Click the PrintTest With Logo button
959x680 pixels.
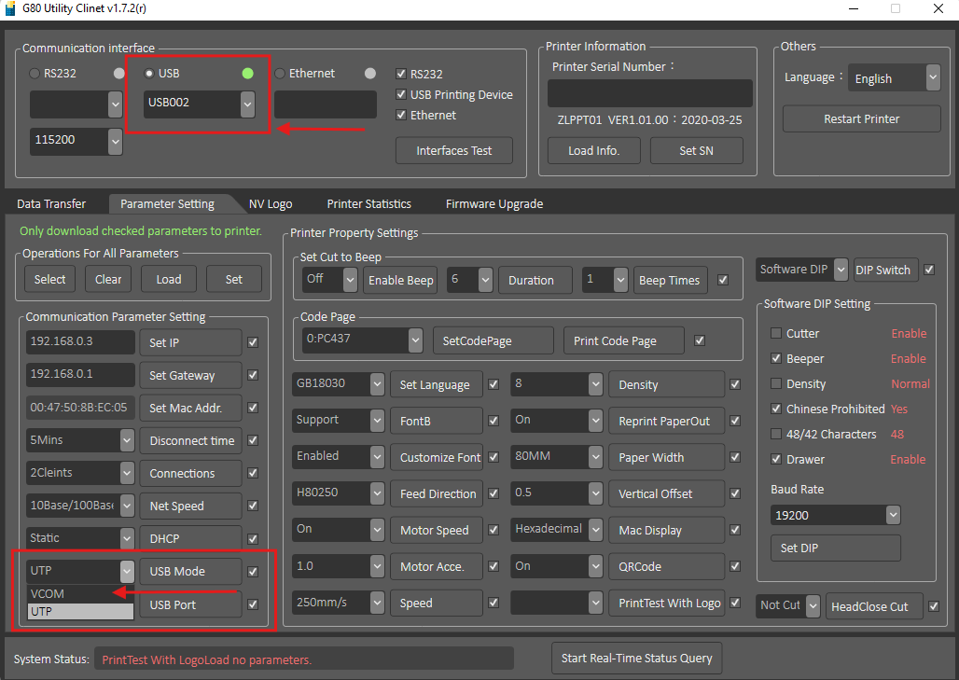click(666, 603)
